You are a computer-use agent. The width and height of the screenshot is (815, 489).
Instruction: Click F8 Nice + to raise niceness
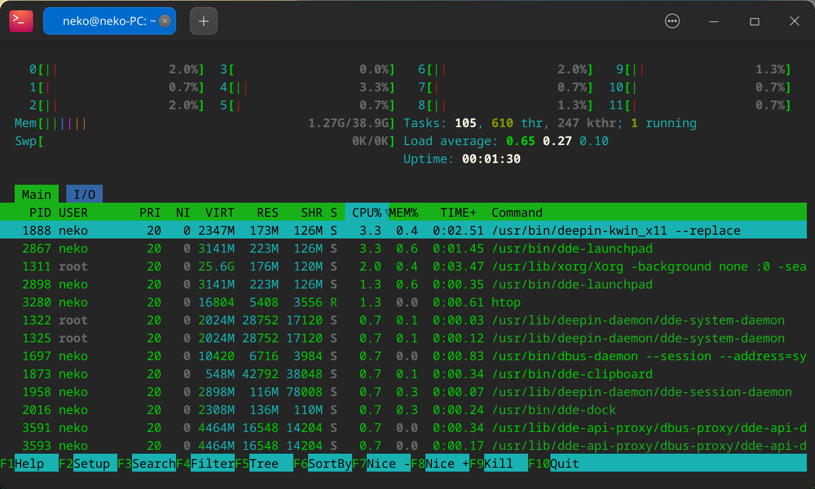click(440, 463)
